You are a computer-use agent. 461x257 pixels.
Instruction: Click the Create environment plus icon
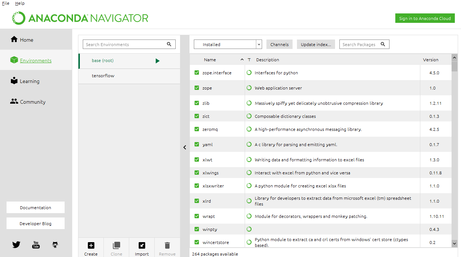pos(91,245)
